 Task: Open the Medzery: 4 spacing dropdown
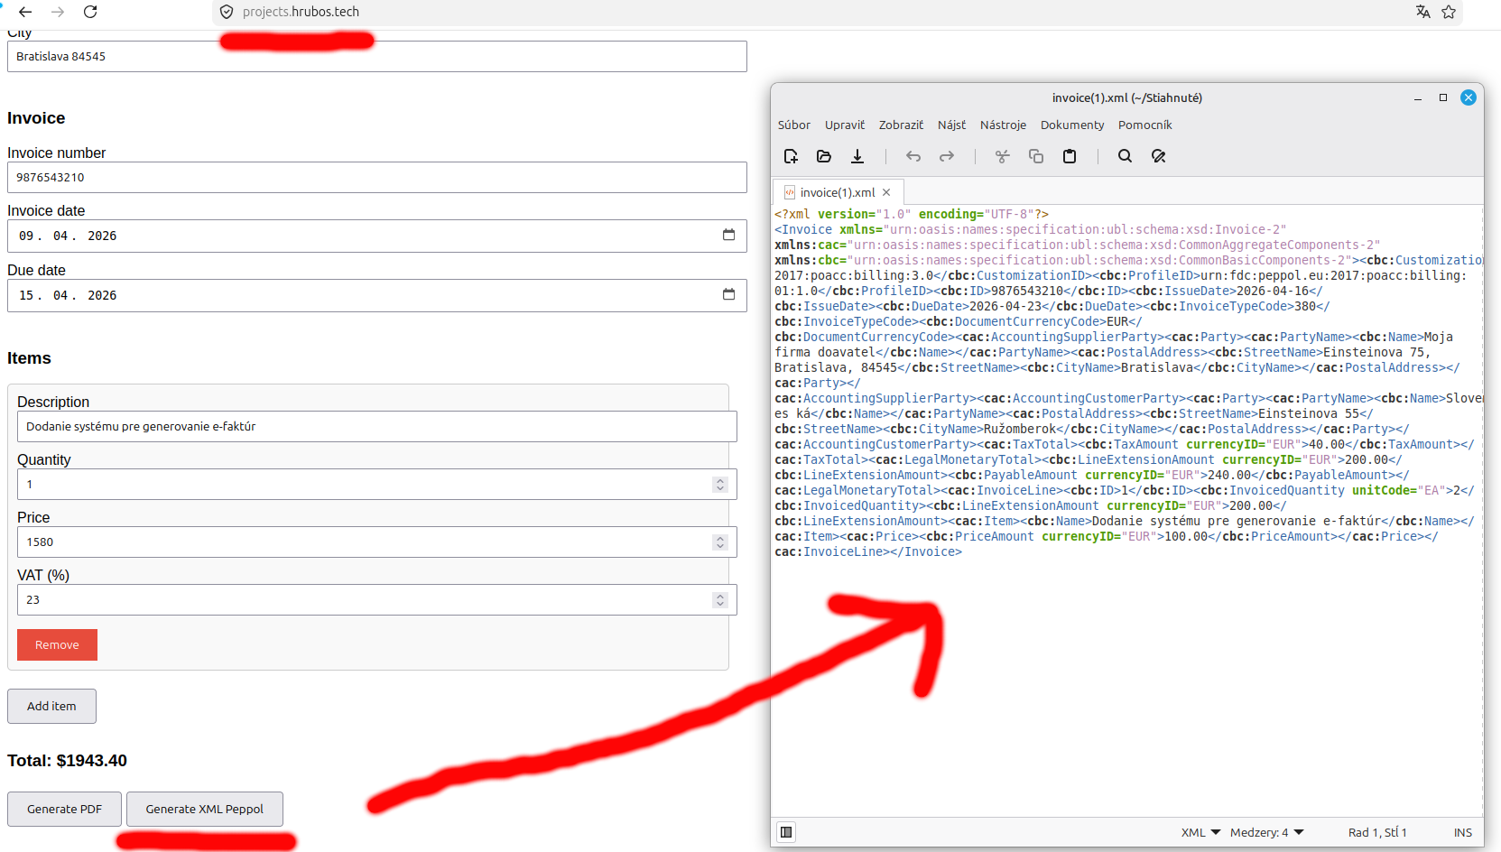coord(1266,831)
